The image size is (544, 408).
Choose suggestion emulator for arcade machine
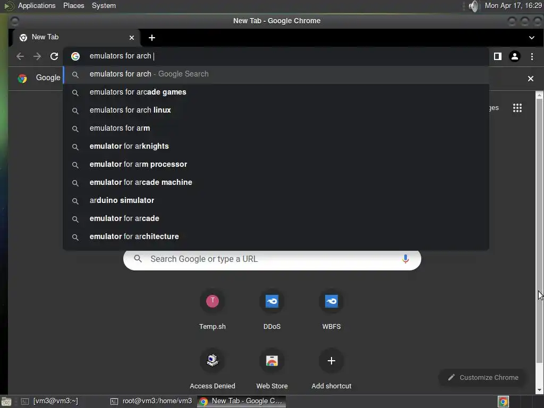[276, 183]
